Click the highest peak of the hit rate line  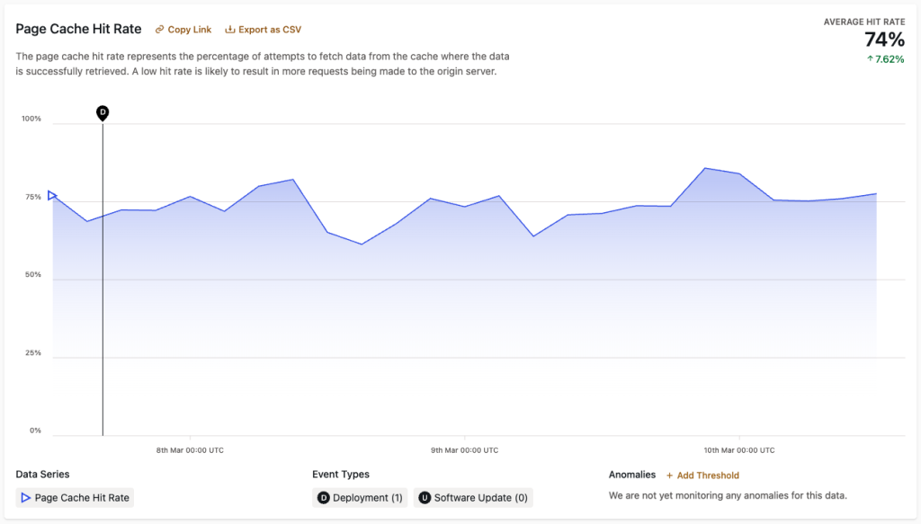point(706,168)
